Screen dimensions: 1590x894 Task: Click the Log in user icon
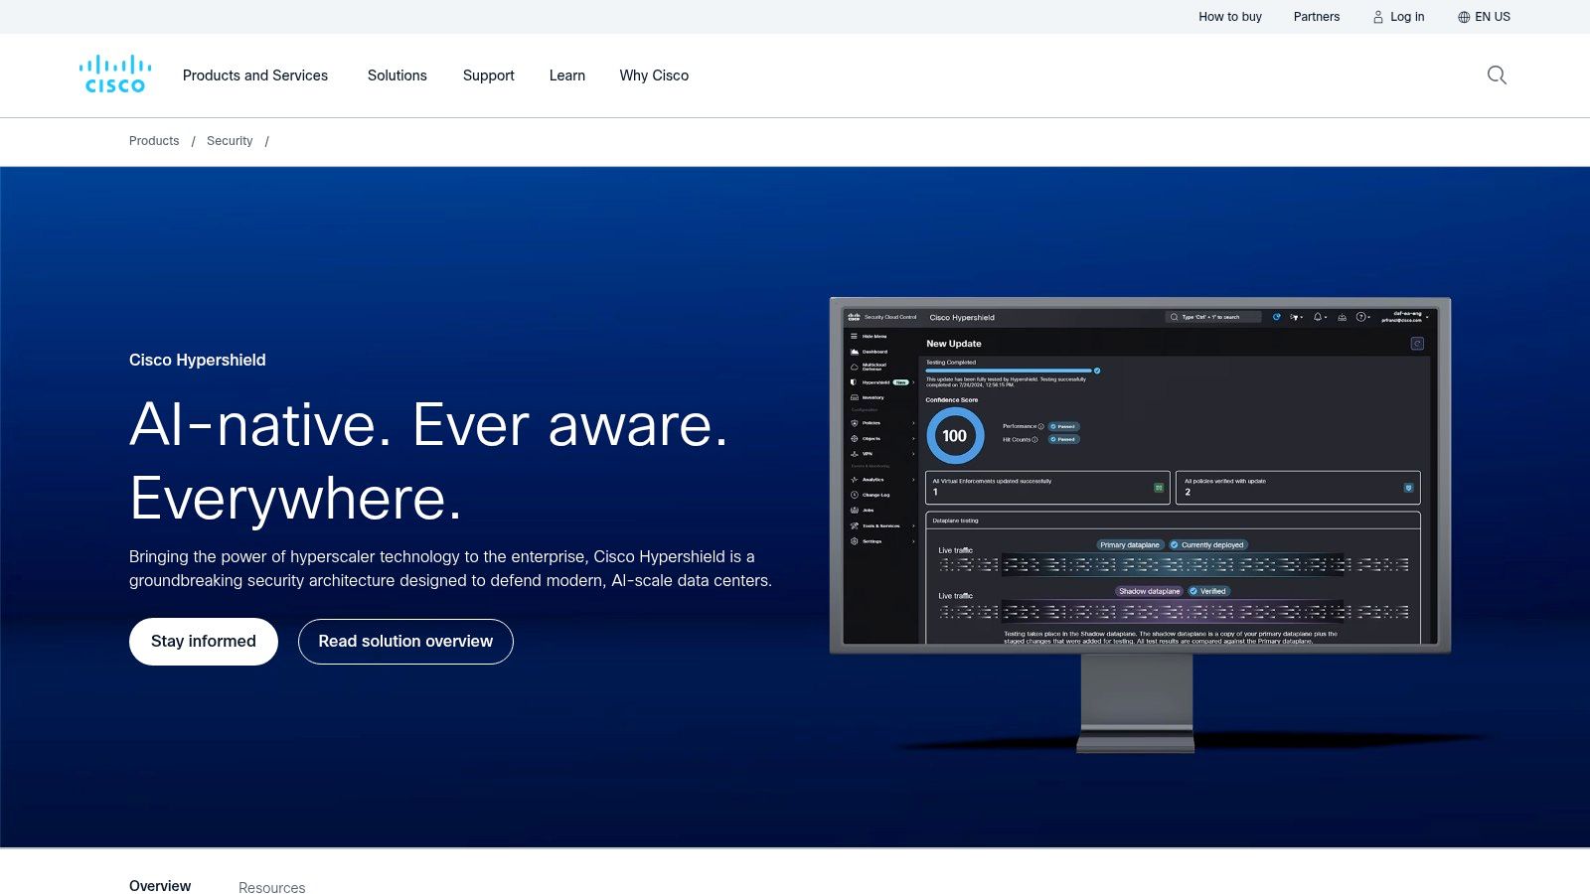[x=1378, y=17]
